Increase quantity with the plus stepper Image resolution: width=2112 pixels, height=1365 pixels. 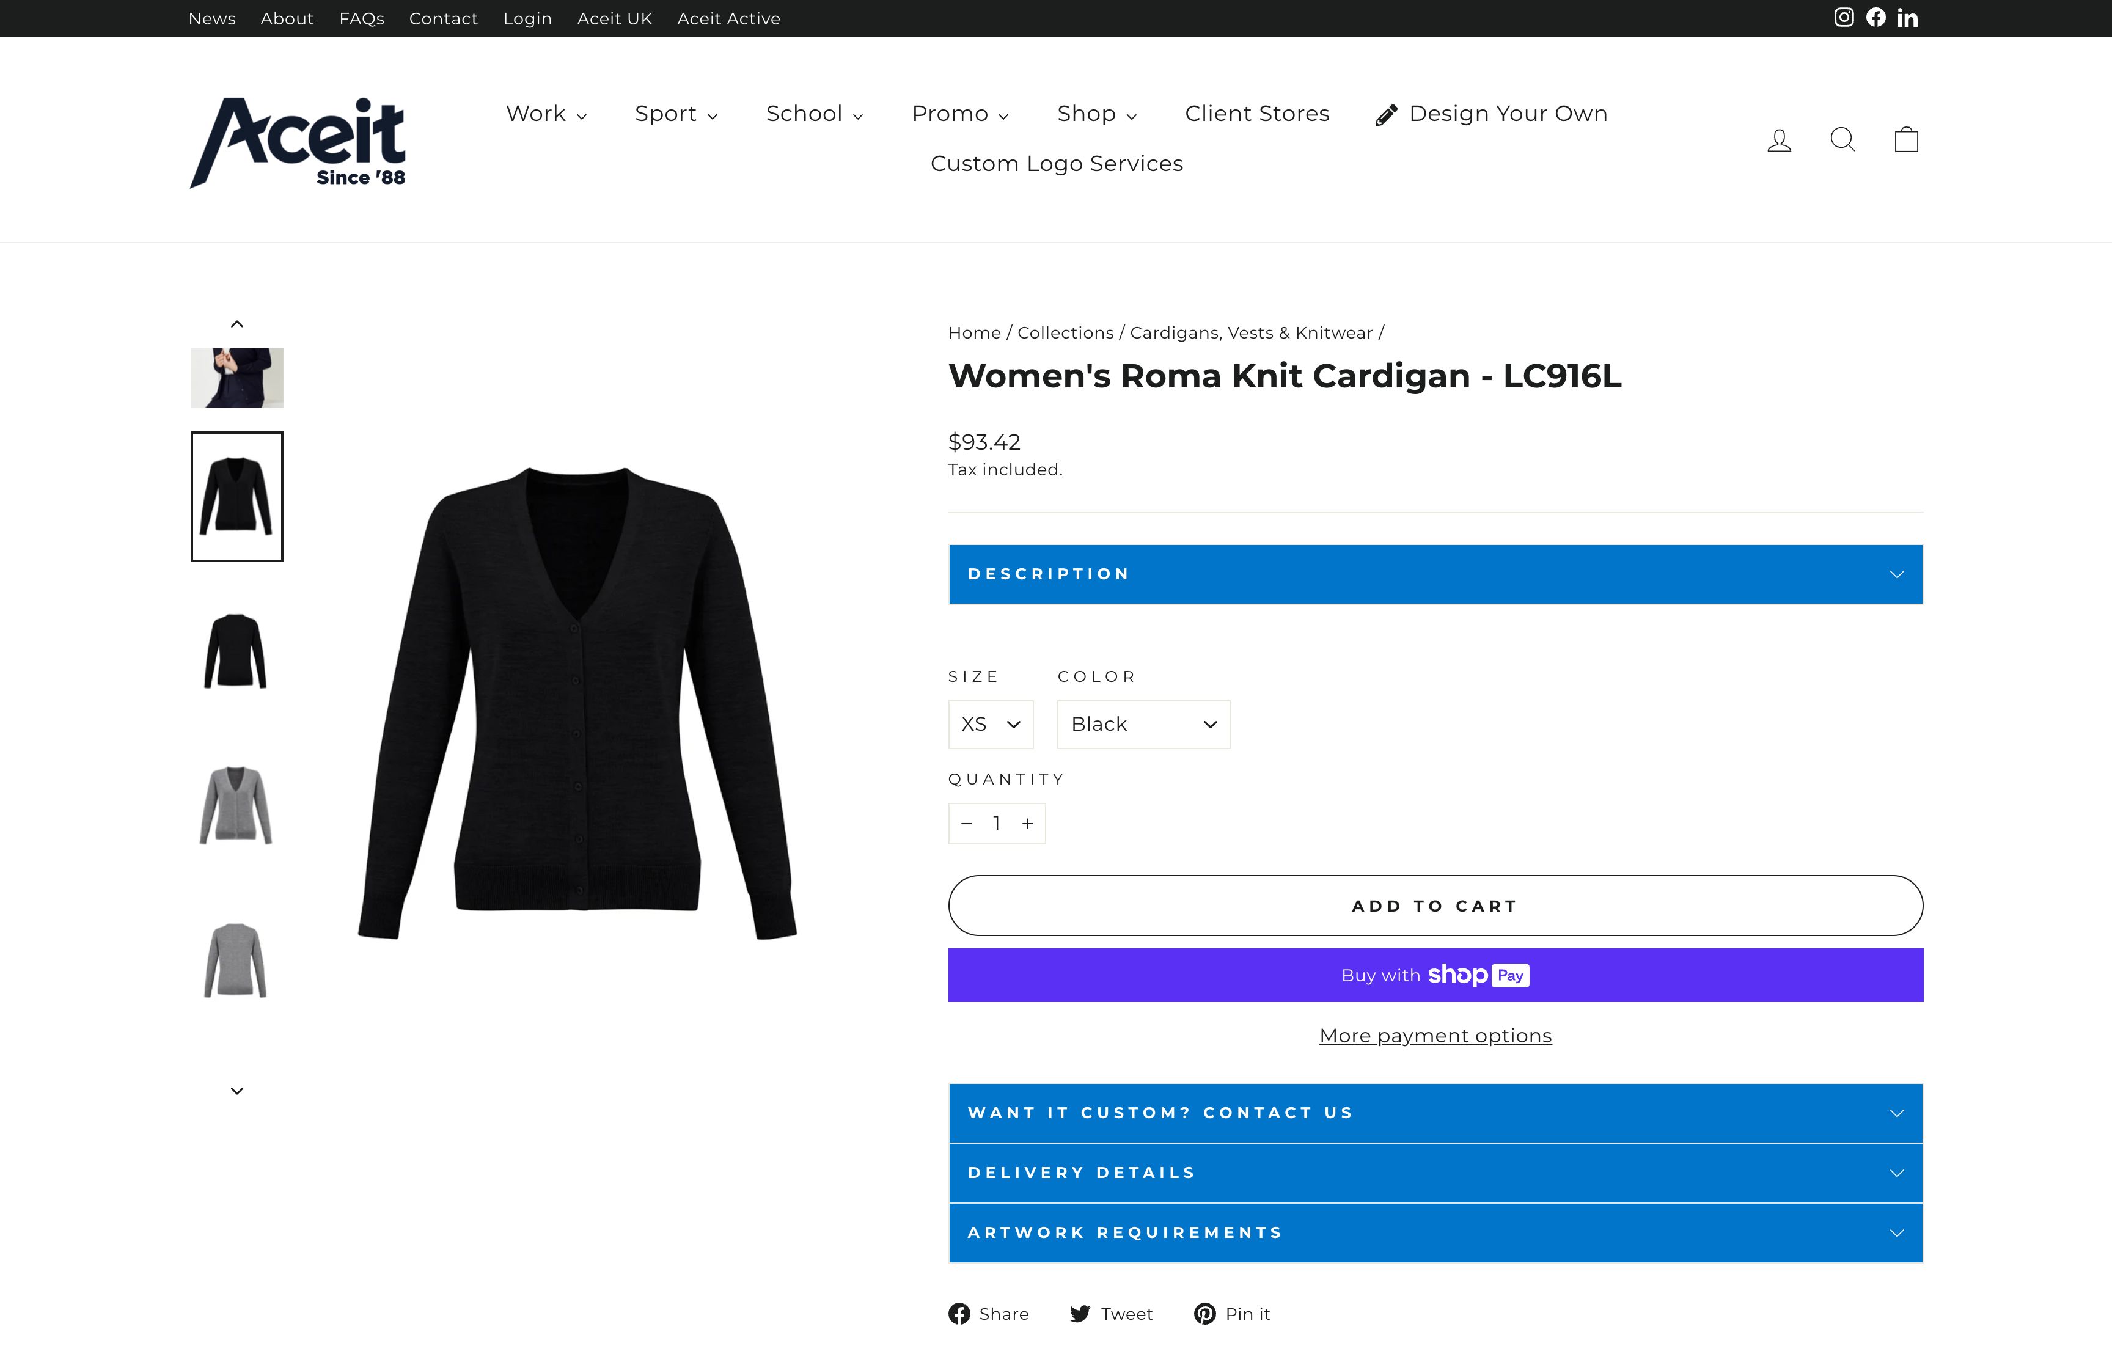pyautogui.click(x=1027, y=824)
